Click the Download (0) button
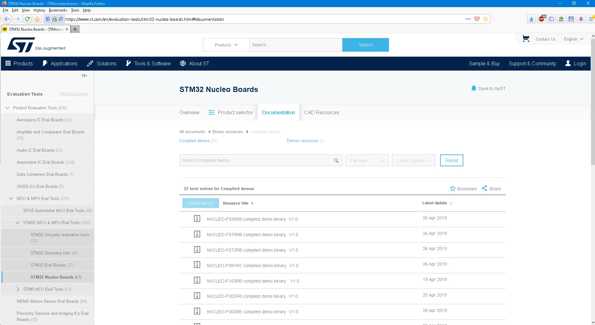 pos(201,203)
